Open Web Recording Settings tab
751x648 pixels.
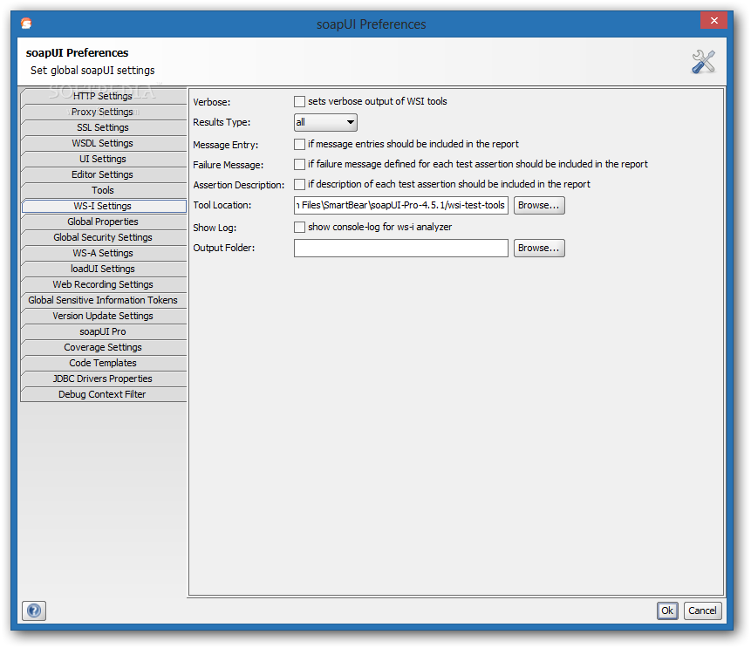click(x=103, y=284)
